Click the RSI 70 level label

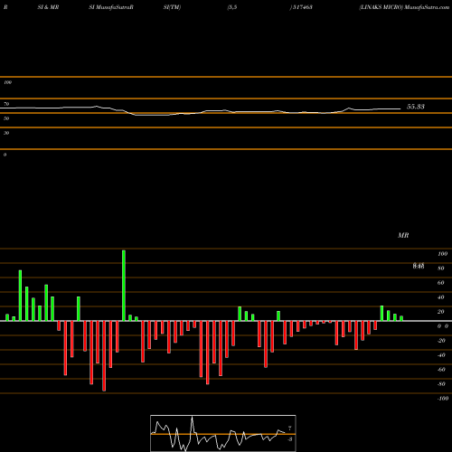[x=6, y=104]
